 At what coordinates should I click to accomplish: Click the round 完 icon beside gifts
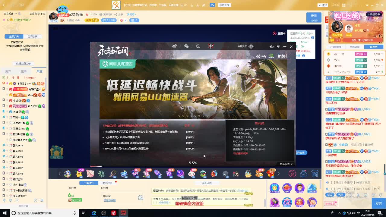(292, 174)
